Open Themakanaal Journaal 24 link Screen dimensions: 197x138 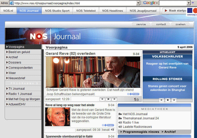(x=141, y=118)
